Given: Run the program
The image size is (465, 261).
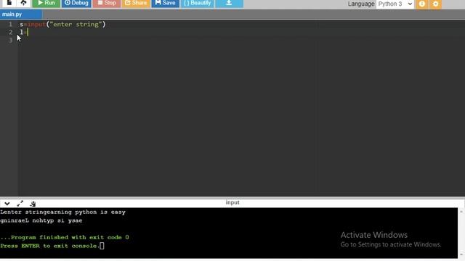Looking at the screenshot, I should click(x=46, y=3).
